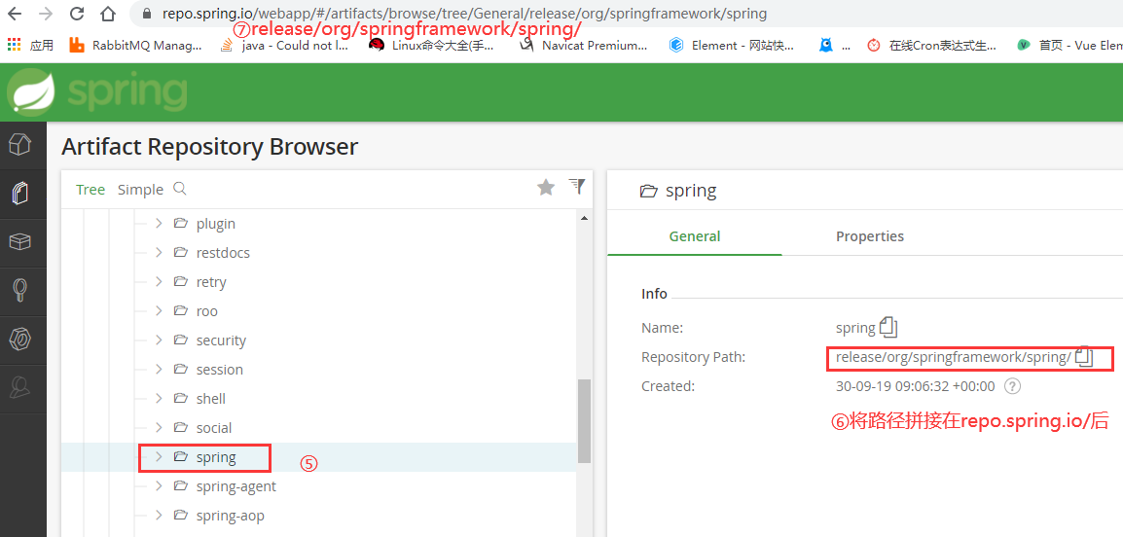Open Search magnifier sidebar icon
This screenshot has height=537, width=1123.
20,290
